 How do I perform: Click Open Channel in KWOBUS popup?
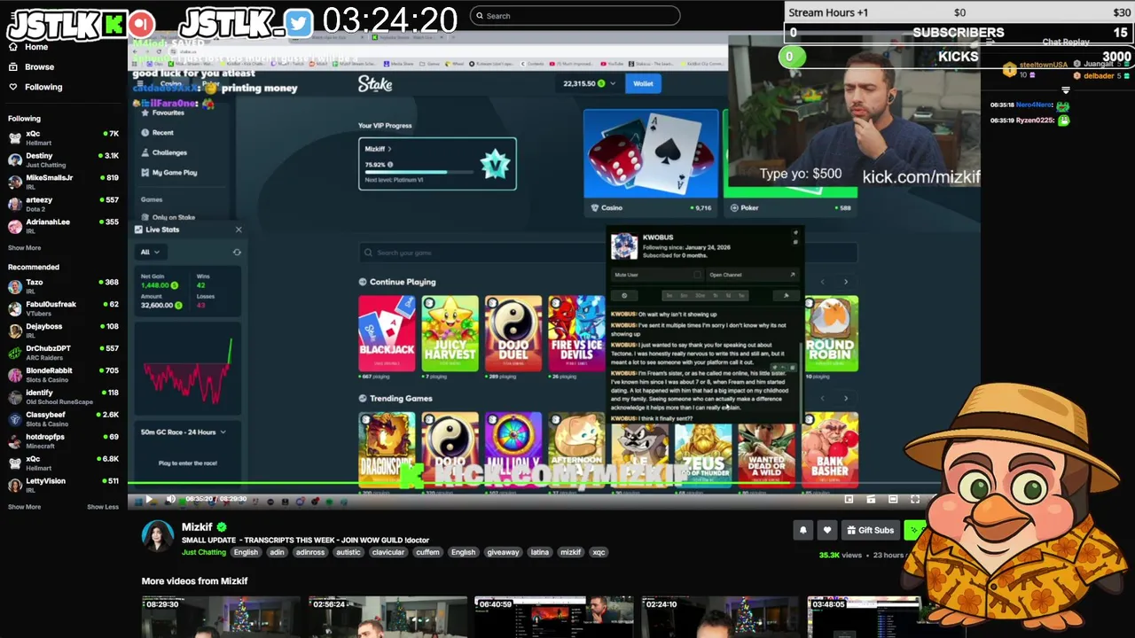[x=752, y=275]
